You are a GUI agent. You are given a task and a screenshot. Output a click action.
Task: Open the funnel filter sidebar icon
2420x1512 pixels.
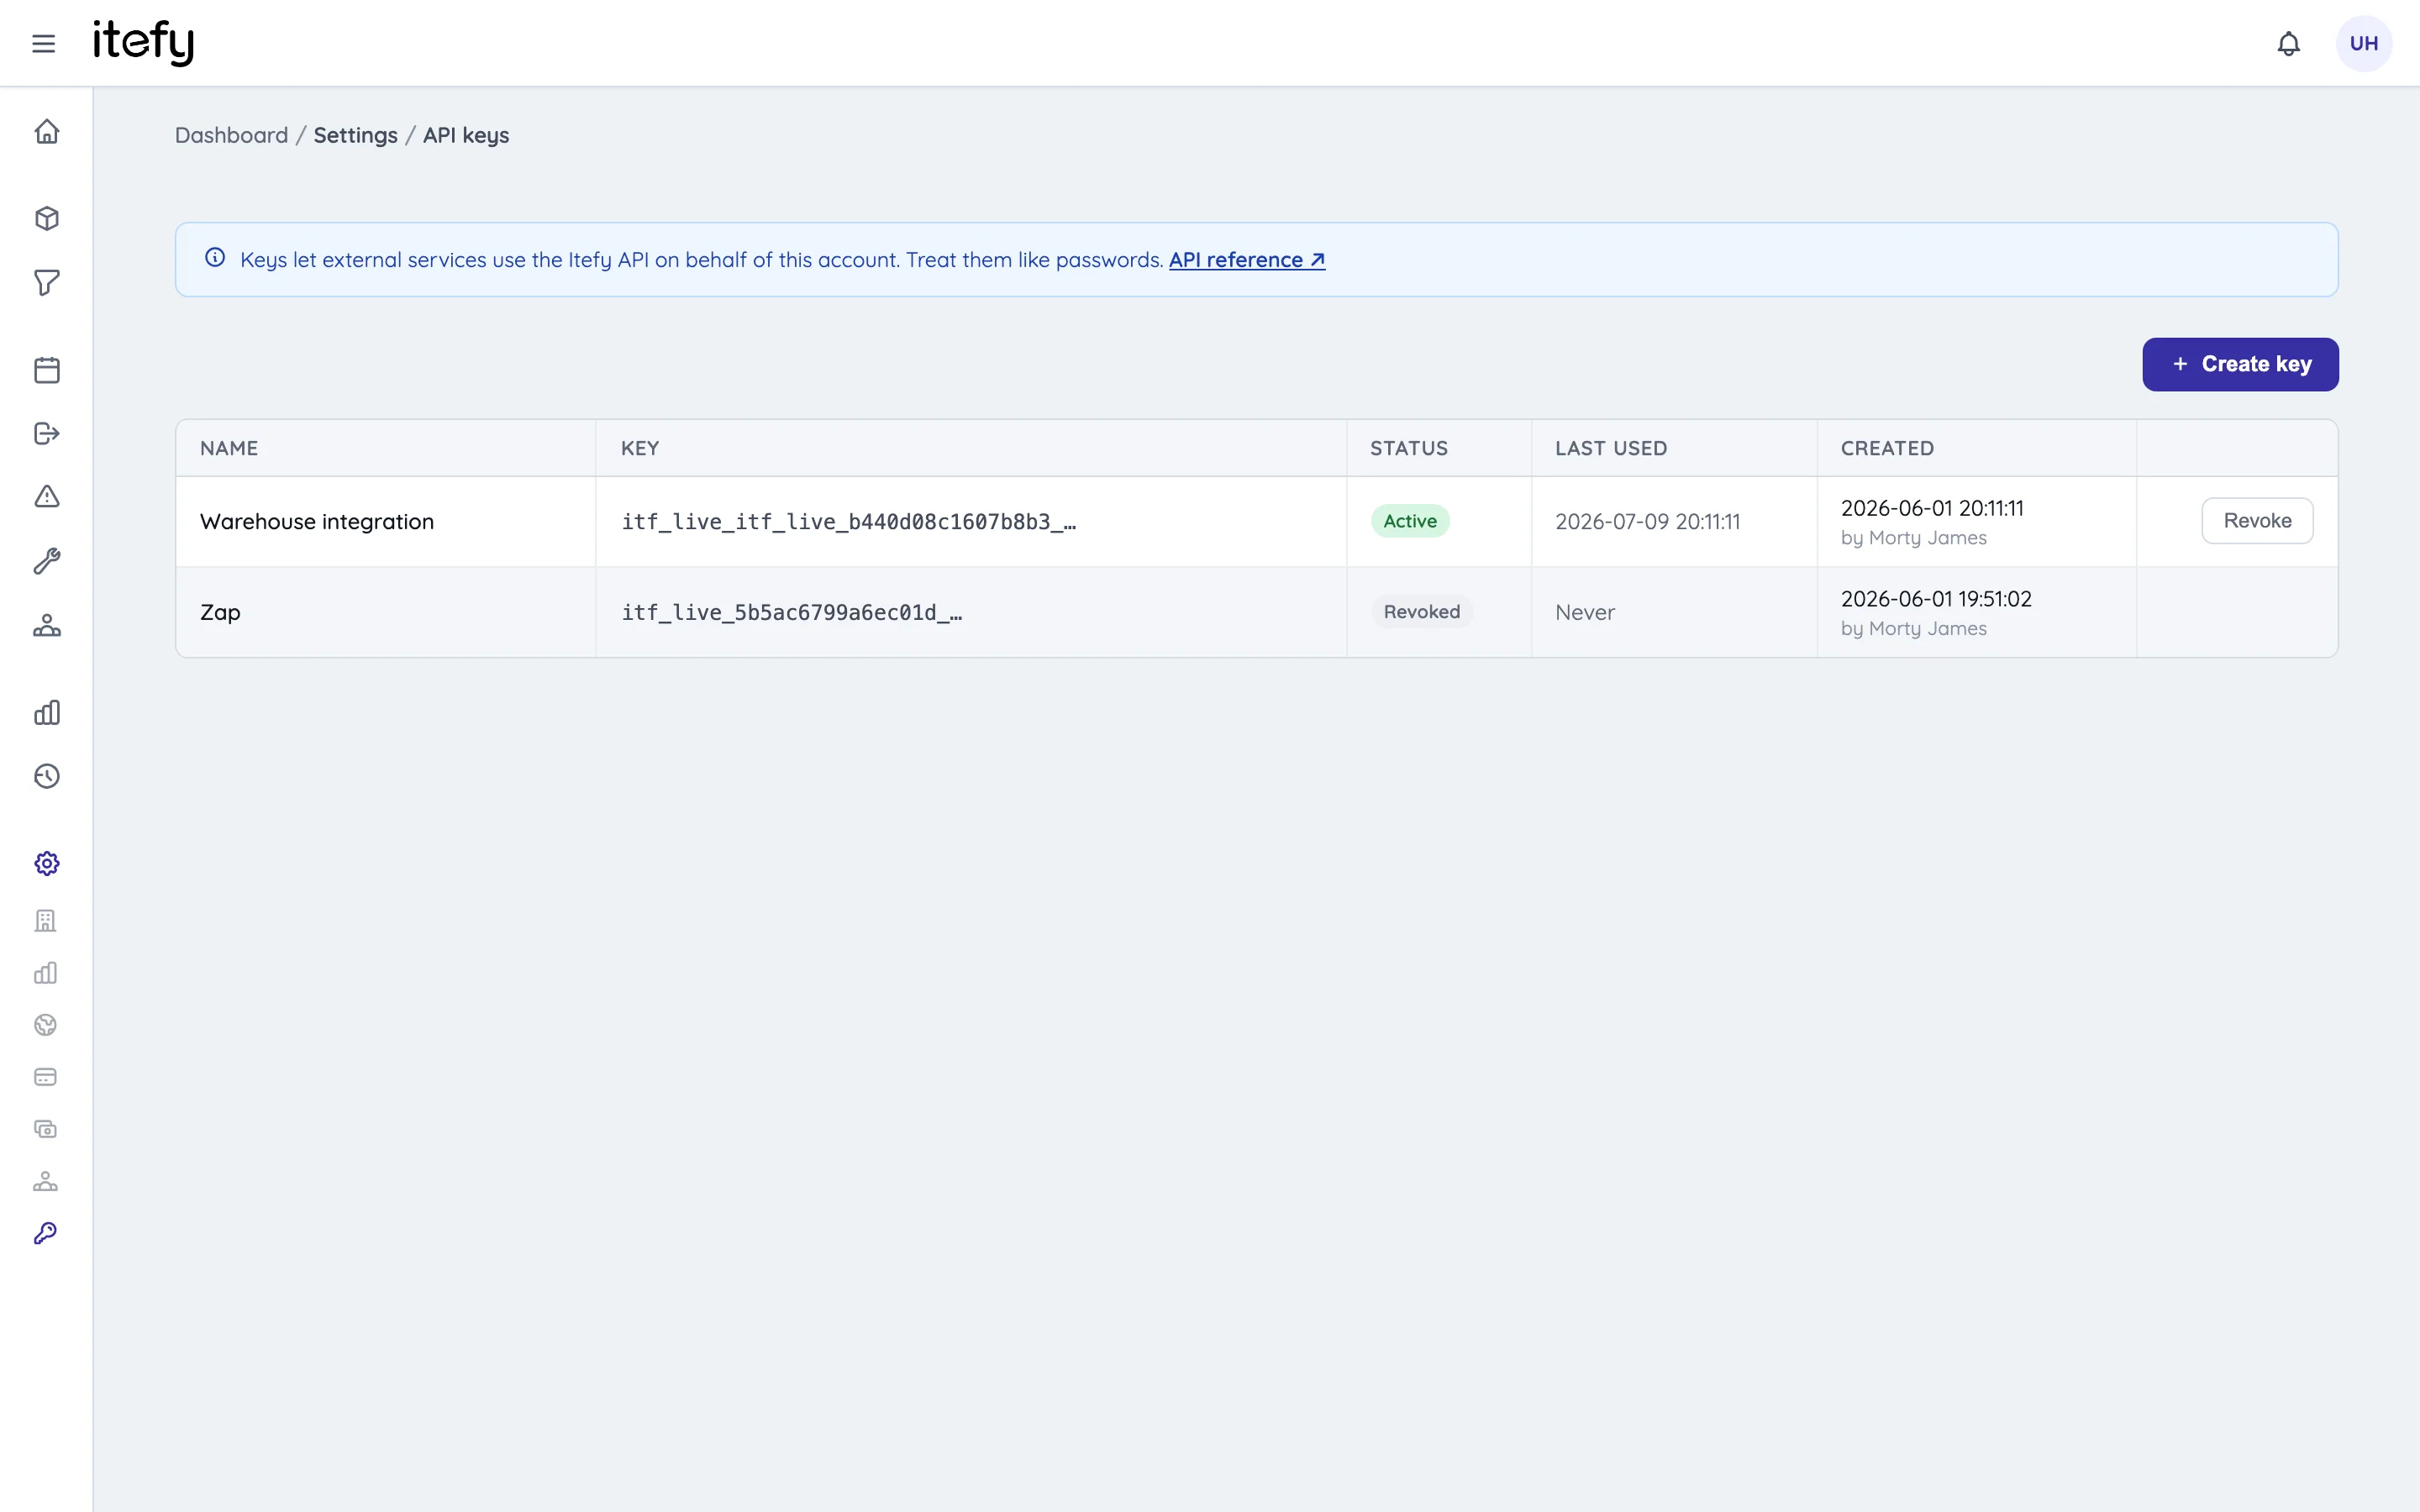click(47, 283)
